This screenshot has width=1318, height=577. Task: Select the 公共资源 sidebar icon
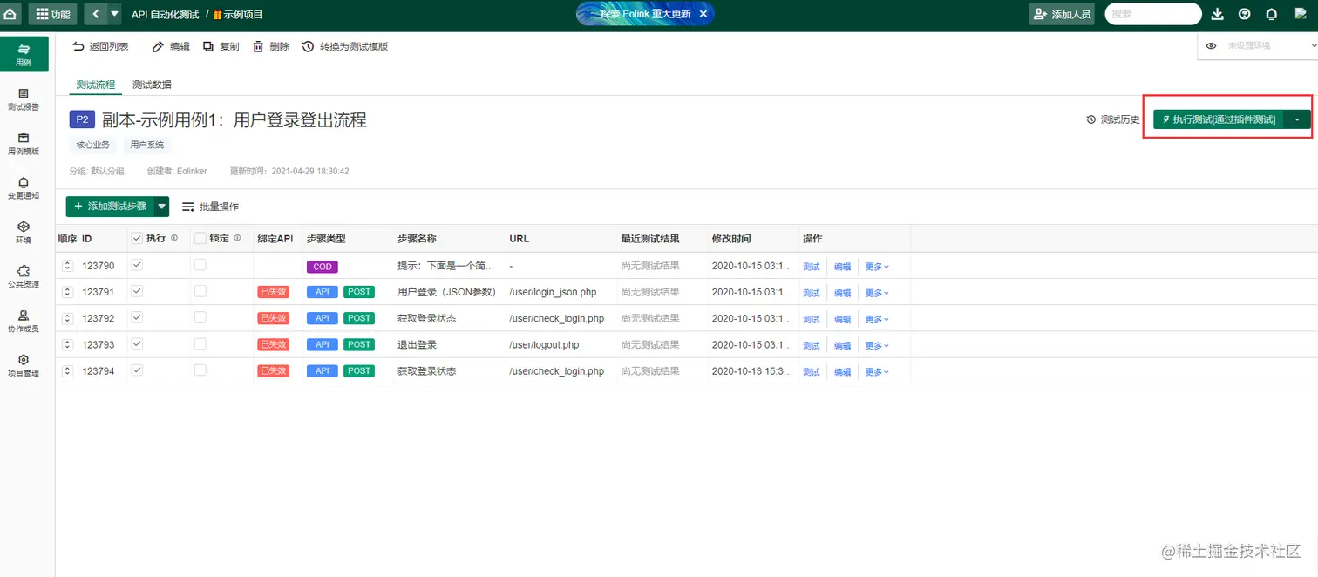click(x=24, y=277)
